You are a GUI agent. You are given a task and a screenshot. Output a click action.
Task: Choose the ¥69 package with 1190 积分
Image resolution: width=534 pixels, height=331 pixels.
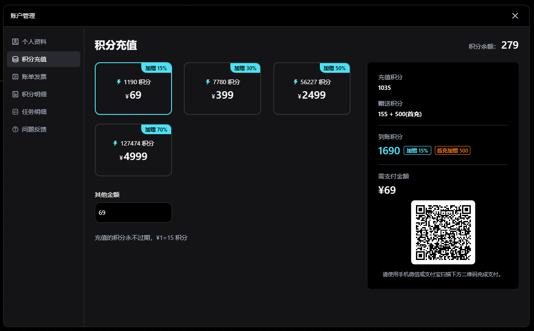(133, 89)
